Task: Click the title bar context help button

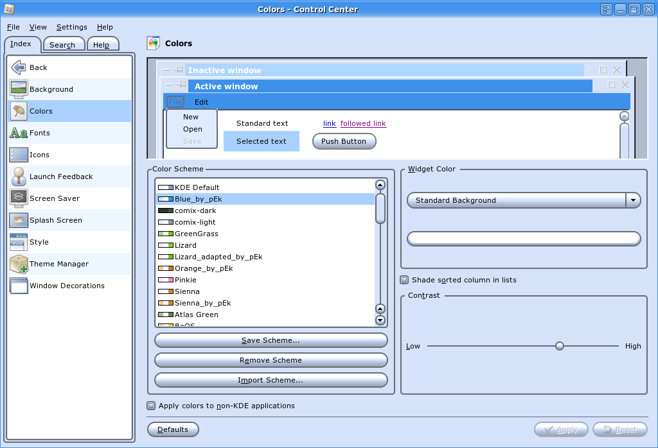Action: pos(606,9)
